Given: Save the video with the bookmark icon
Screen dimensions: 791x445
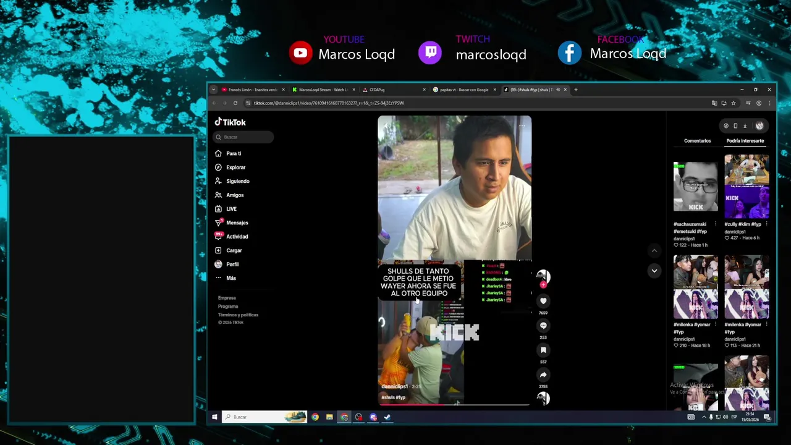Looking at the screenshot, I should click(543, 350).
